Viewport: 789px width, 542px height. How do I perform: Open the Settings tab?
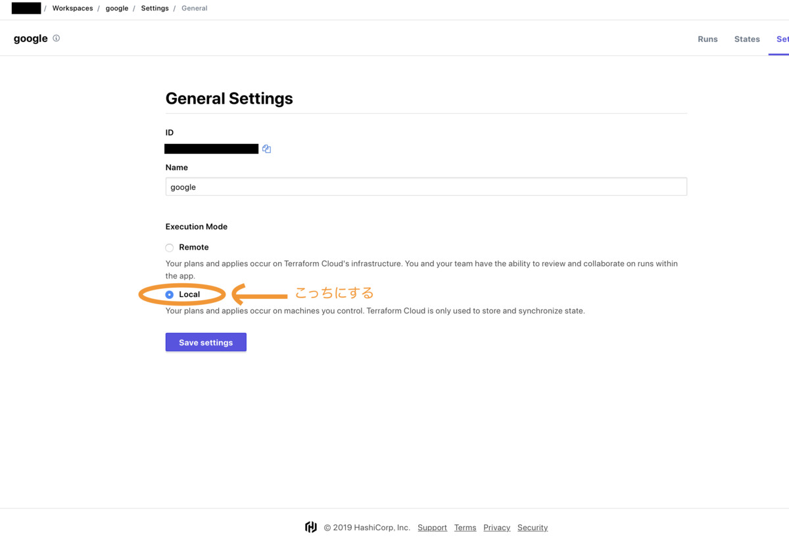point(782,39)
